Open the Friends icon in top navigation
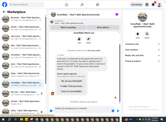Screen dimensions: 166x122 click(x=82, y=5)
